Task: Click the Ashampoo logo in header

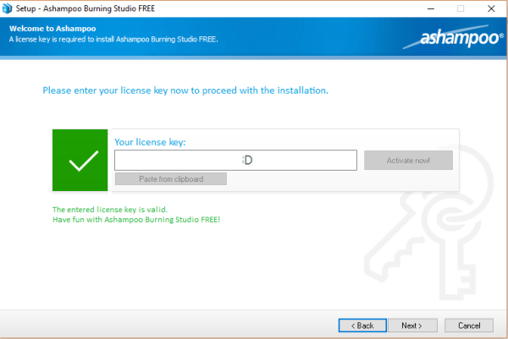Action: (454, 37)
